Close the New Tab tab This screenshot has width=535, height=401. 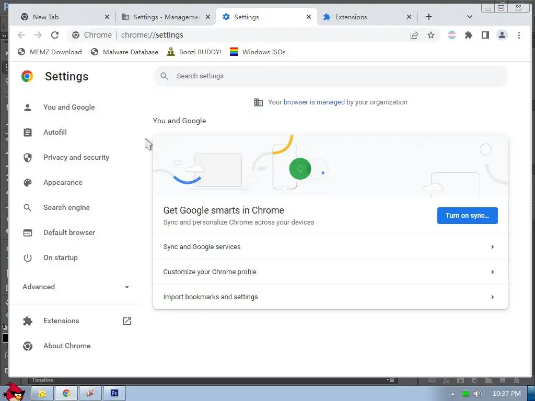tap(107, 17)
